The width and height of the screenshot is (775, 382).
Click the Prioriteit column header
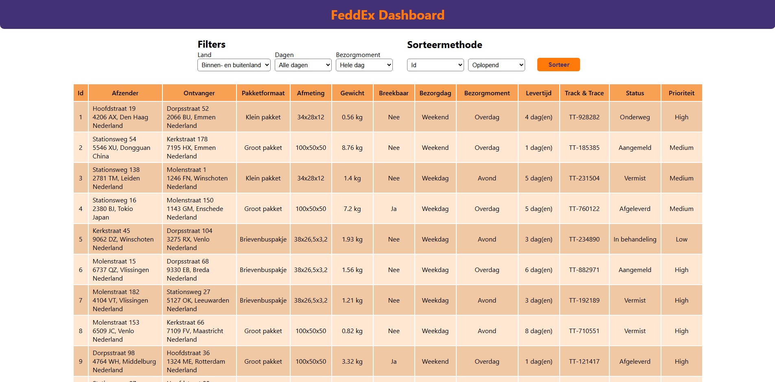pyautogui.click(x=681, y=93)
